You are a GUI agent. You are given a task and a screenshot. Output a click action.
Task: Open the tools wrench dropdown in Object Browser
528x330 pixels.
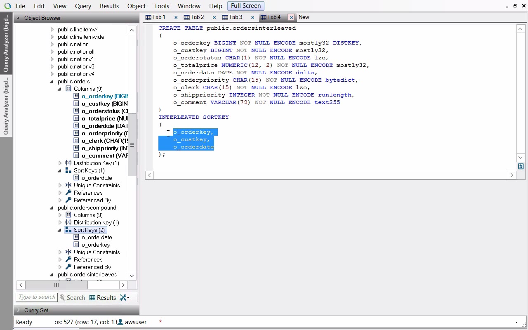(x=124, y=297)
